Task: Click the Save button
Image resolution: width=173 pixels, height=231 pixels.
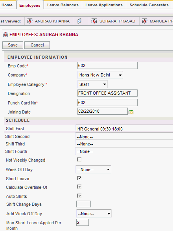Action: pos(13,45)
